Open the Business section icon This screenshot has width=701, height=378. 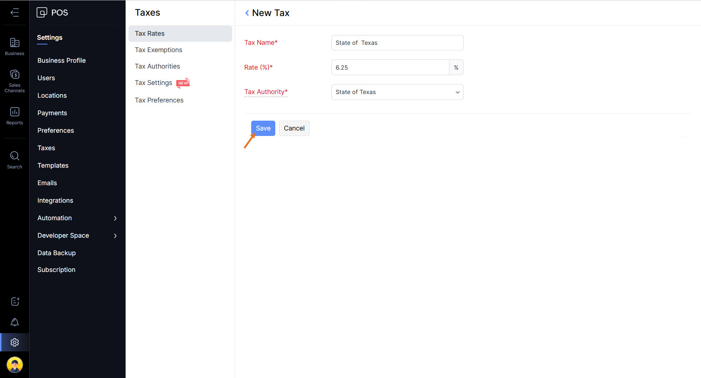[15, 47]
